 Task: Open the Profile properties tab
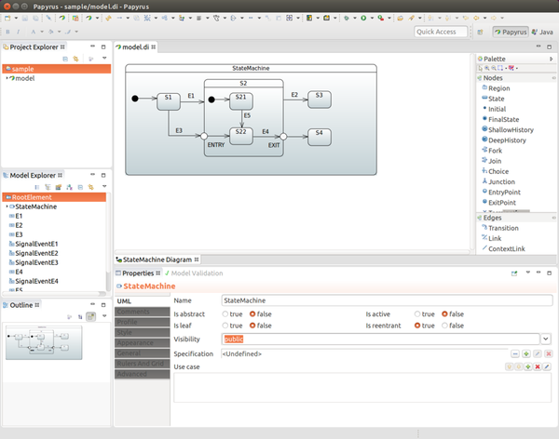tap(128, 323)
